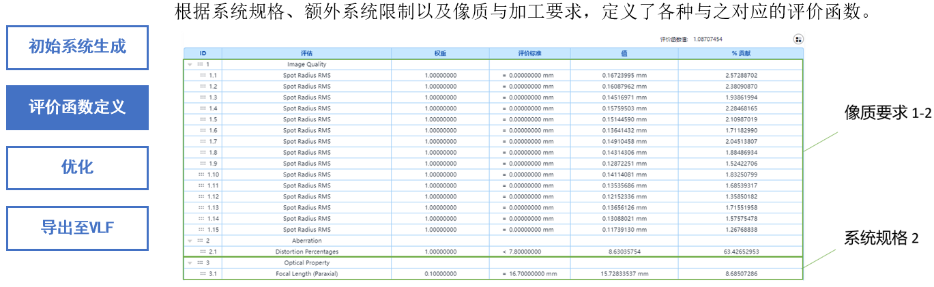Click the % 贡献 column header
The image size is (934, 287).
740,53
